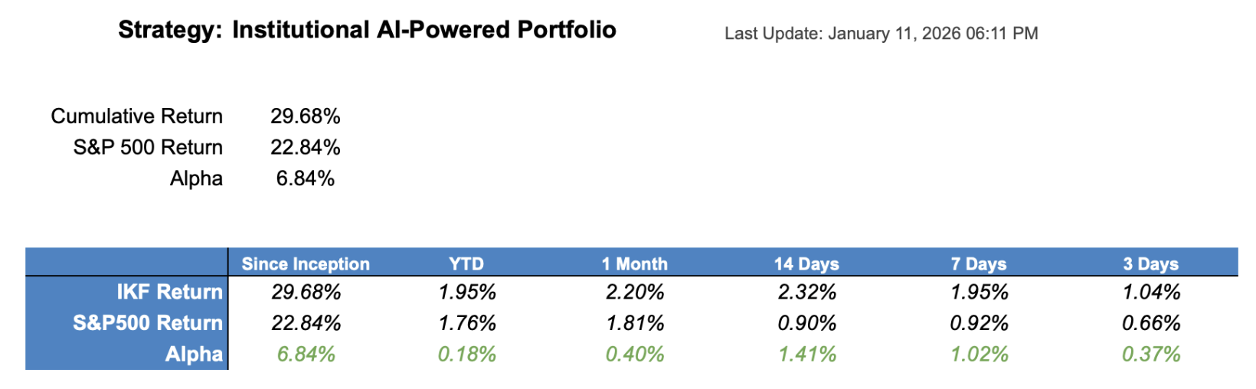Select the YTD column header
This screenshot has height=389, width=1256.
466,264
